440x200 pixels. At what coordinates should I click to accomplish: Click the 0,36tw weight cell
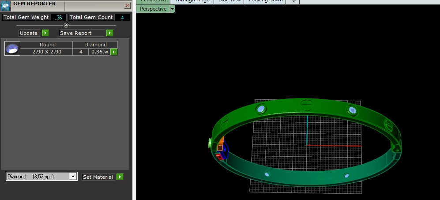pyautogui.click(x=100, y=52)
